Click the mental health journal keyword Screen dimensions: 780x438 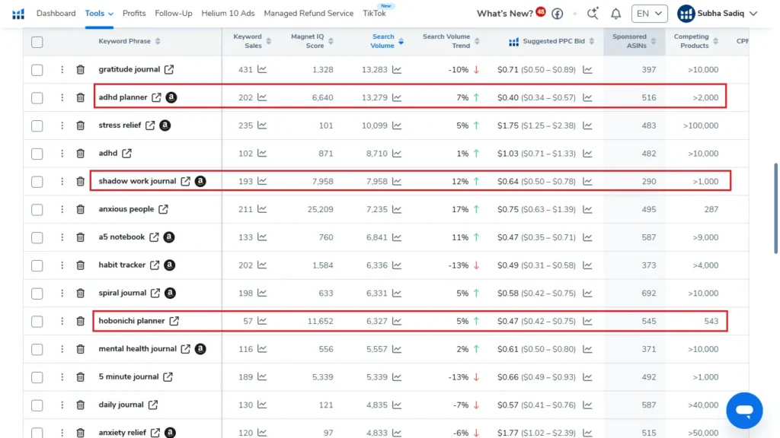137,348
